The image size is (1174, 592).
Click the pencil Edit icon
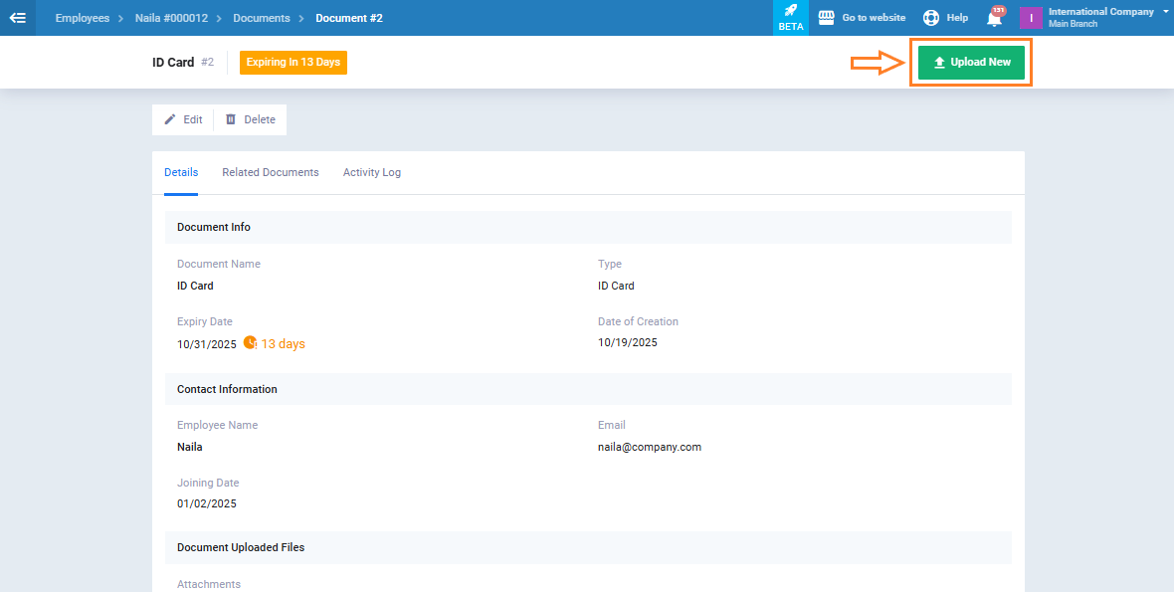[170, 119]
